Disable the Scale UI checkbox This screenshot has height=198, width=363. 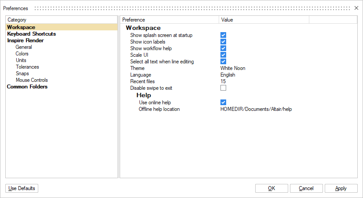[223, 55]
